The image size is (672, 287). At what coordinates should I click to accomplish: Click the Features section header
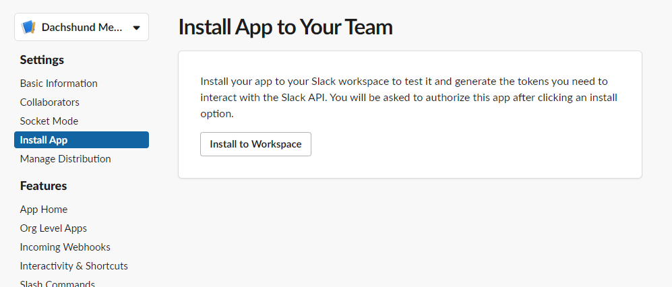[x=44, y=186]
